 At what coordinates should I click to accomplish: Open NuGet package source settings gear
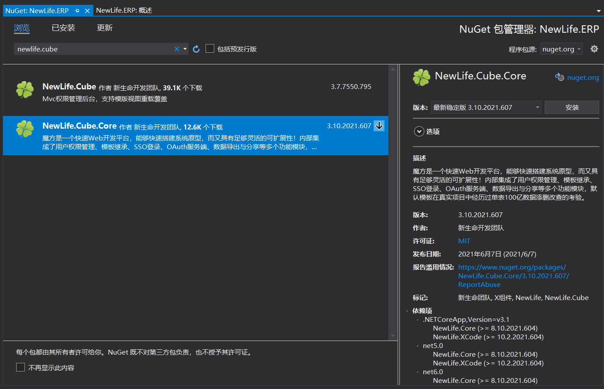594,49
